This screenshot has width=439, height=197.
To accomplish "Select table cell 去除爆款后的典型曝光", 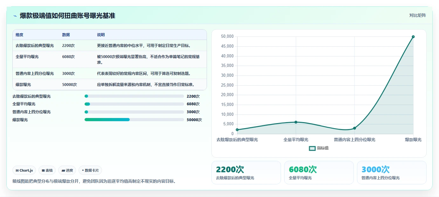I will pyautogui.click(x=35, y=46).
